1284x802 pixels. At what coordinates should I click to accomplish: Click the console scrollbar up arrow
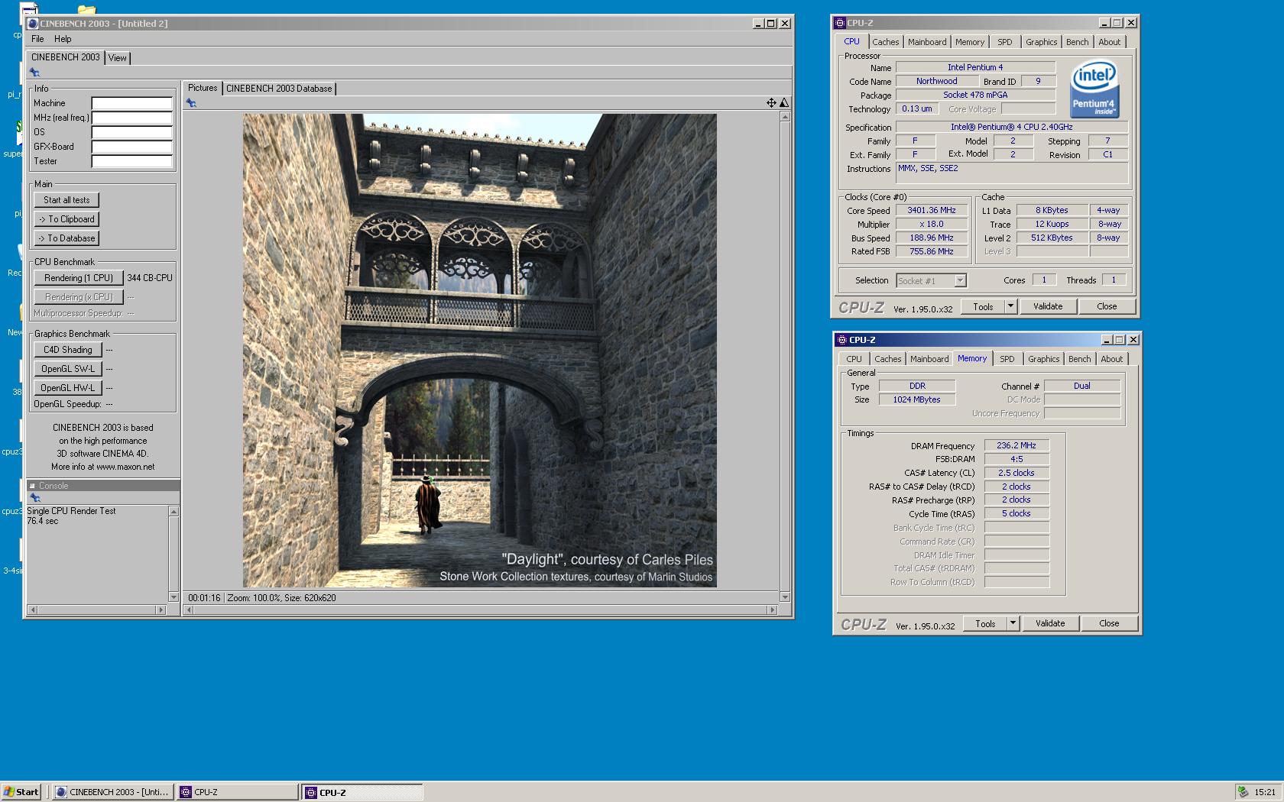(173, 511)
